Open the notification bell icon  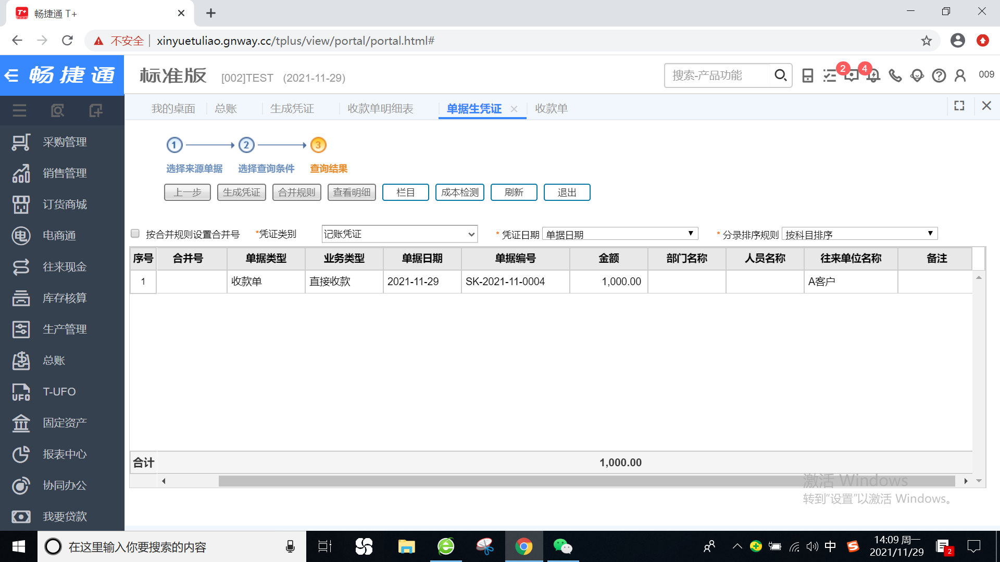pos(873,76)
